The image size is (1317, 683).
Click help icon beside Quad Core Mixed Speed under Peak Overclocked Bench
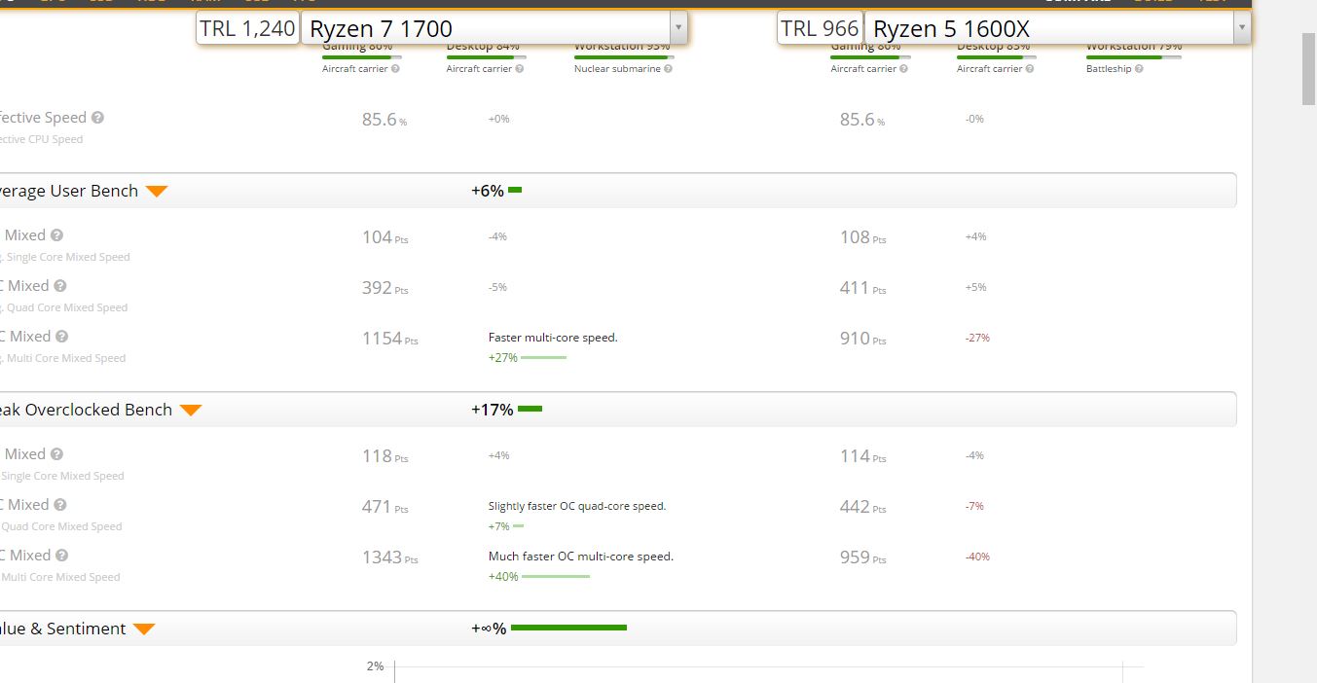coord(60,505)
